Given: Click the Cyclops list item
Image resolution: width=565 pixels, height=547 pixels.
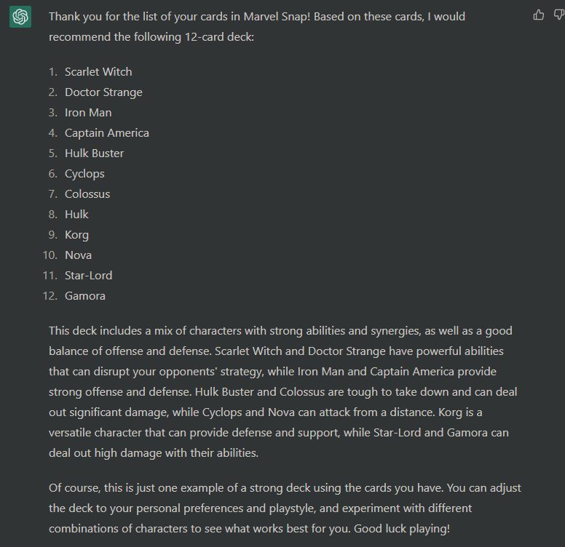Looking at the screenshot, I should click(84, 174).
